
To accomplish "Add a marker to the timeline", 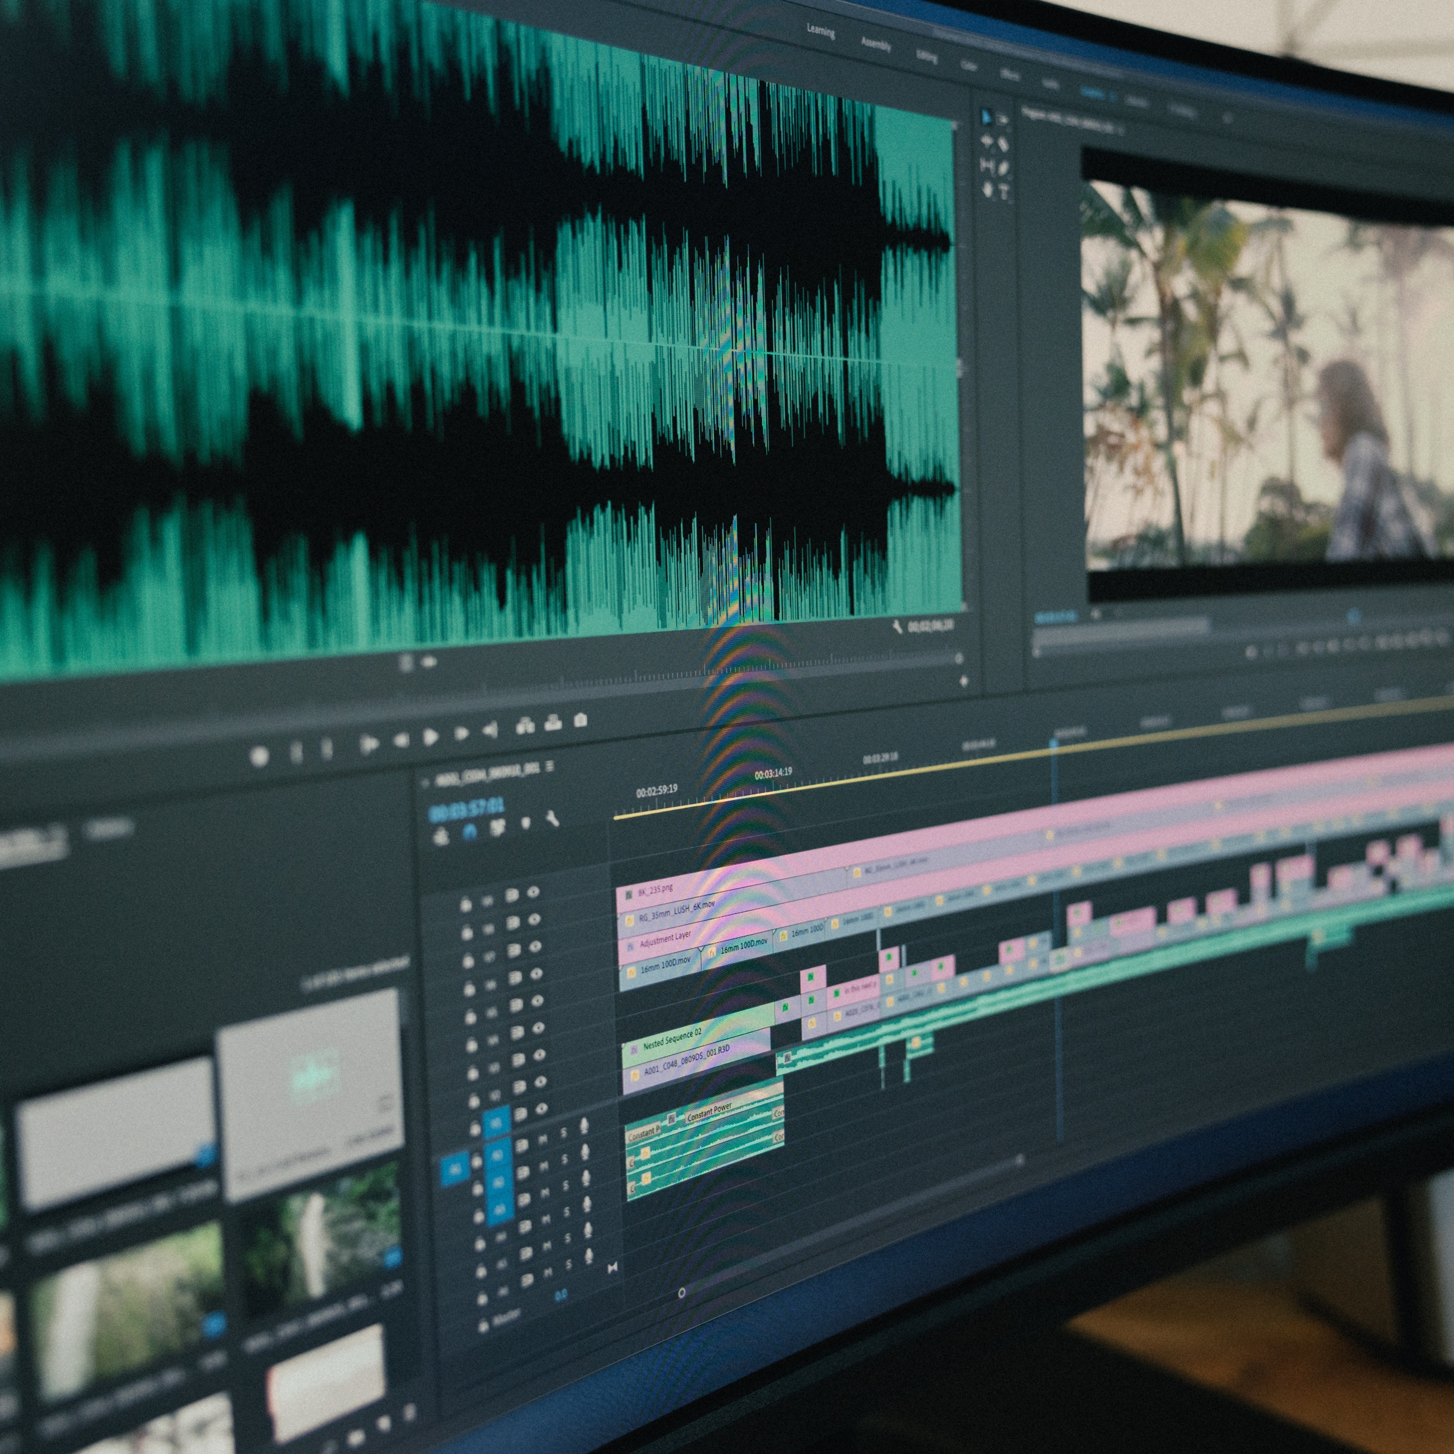I will (526, 823).
